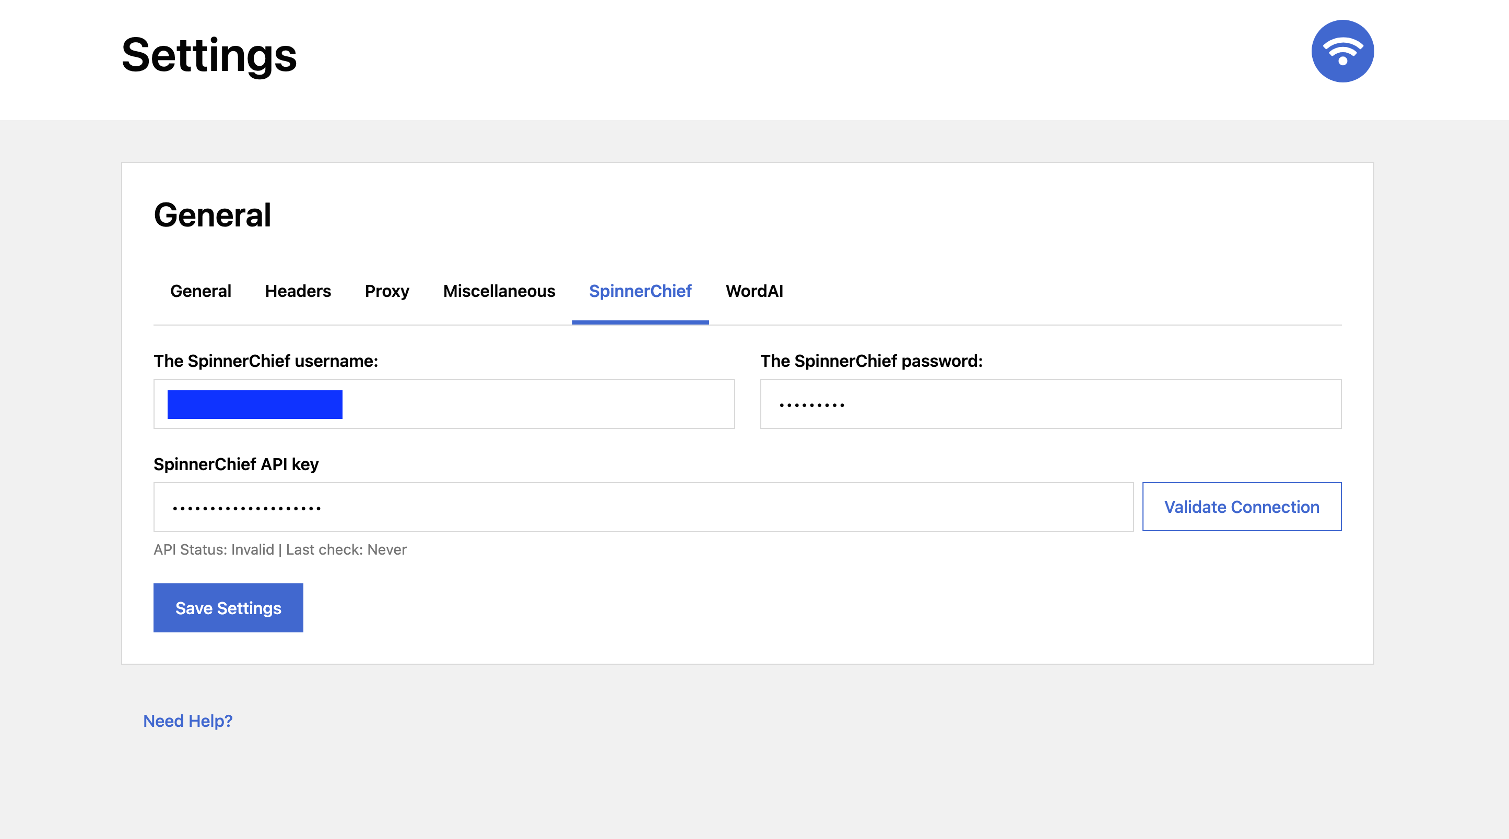The width and height of the screenshot is (1509, 839).
Task: Click the Settings page title
Action: pyautogui.click(x=209, y=55)
